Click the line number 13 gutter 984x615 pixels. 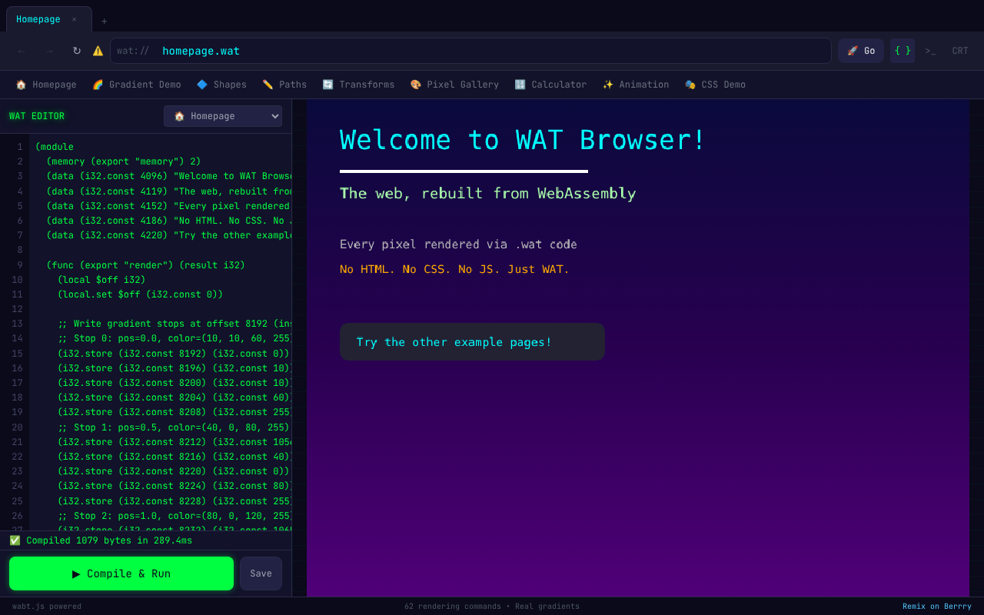coord(17,324)
